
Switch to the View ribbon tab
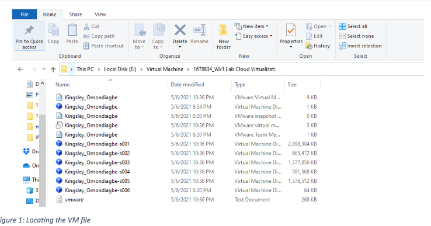[x=100, y=15]
